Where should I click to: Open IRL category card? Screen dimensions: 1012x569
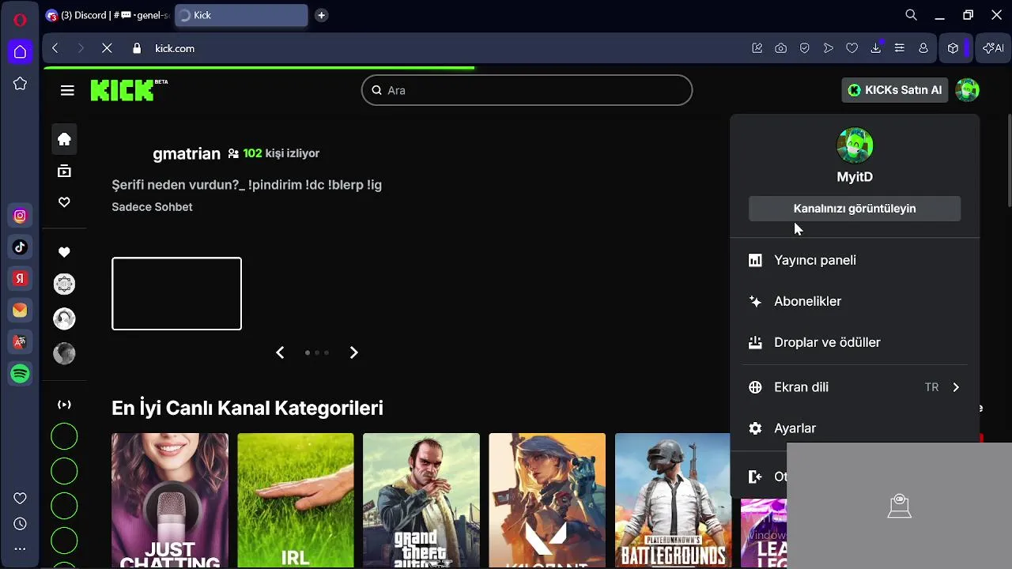(x=296, y=500)
